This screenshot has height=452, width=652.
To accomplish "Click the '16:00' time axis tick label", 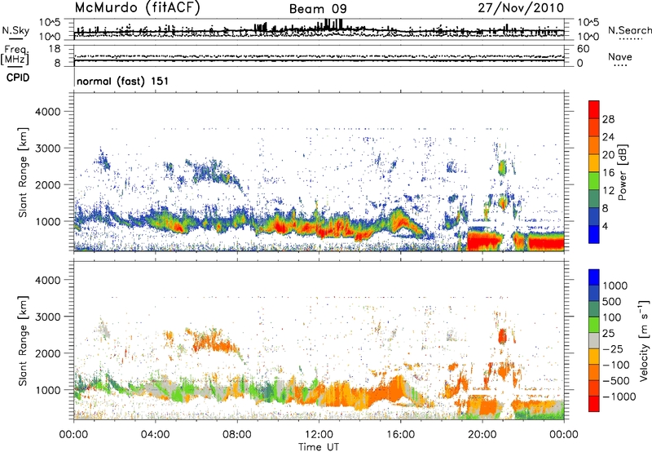I will [400, 435].
